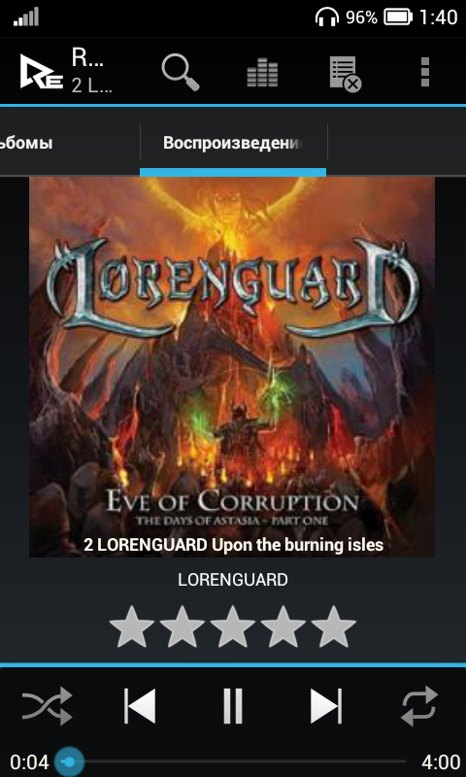Tap the clear playlist icon
This screenshot has height=777, width=466.
pos(346,74)
